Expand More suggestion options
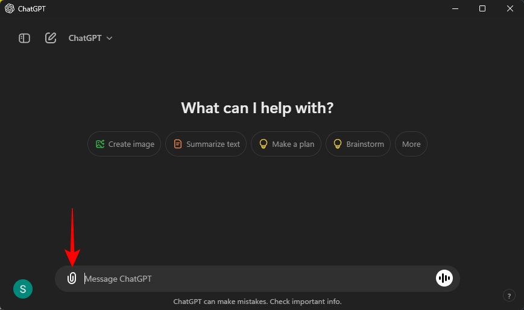This screenshot has height=310, width=524. (411, 144)
